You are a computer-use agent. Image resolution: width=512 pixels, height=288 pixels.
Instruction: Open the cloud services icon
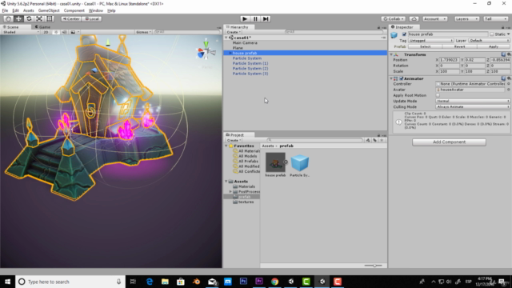tap(414, 19)
